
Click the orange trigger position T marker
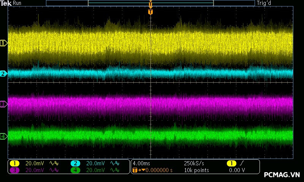(150, 12)
